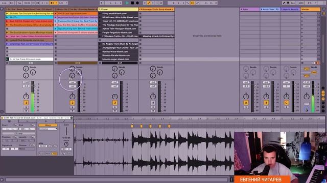Toggle the Info View triangle at bottom-left
The height and width of the screenshot is (183, 327).
[x=2, y=179]
